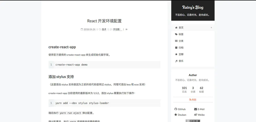256x122 pixels.
Task: Click the GitHub icon in the sidebar
Action: (x=176, y=109)
